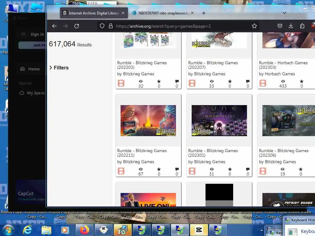Screen dimensions: 315x236
Task: Open the Windows Start menu orb
Action: [x=8, y=230]
